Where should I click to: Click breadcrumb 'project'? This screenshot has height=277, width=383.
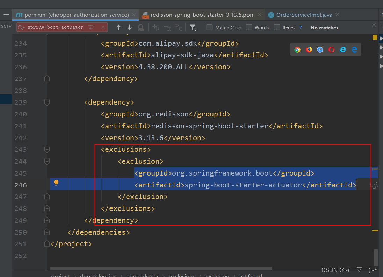pyautogui.click(x=60, y=276)
